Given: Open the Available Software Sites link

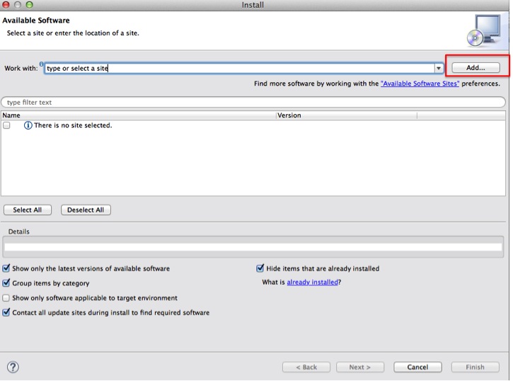Looking at the screenshot, I should click(420, 84).
